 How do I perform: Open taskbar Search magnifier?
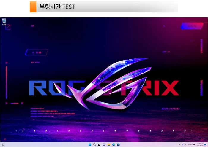pos(94,144)
